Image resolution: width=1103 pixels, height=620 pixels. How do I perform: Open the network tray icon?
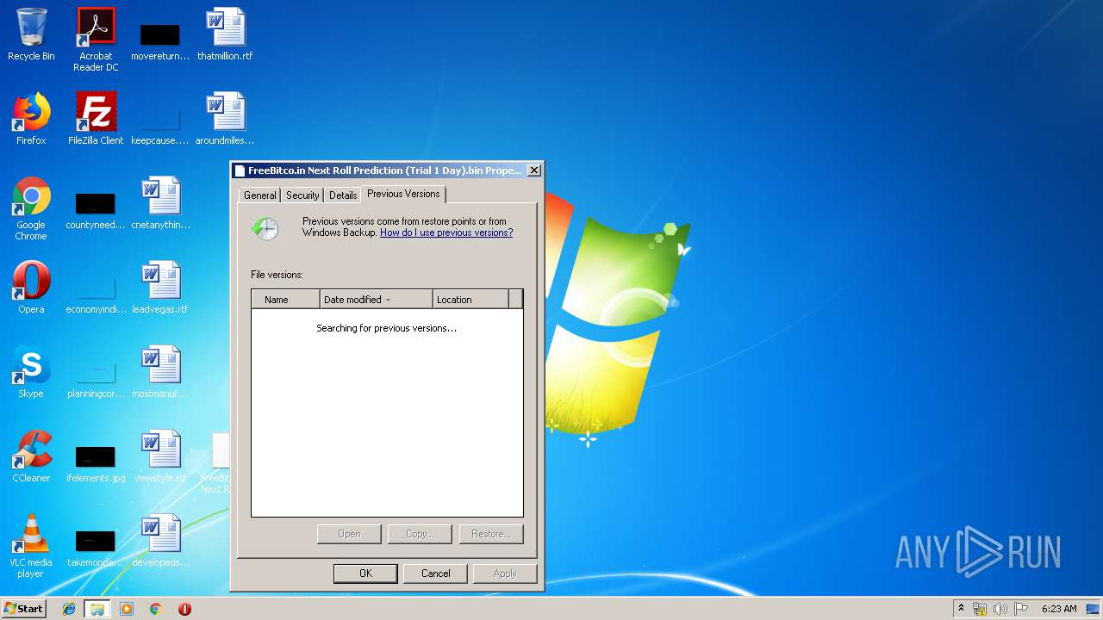tap(980, 609)
